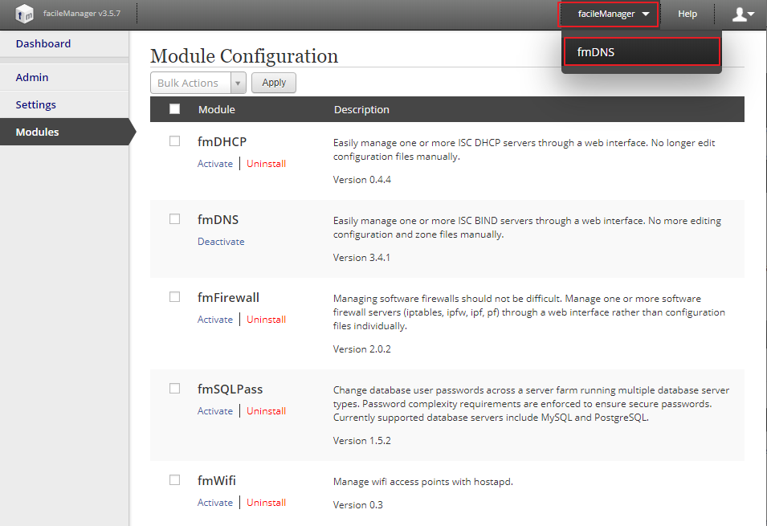Click the fmSQLPass module name
767x526 pixels.
click(230, 389)
